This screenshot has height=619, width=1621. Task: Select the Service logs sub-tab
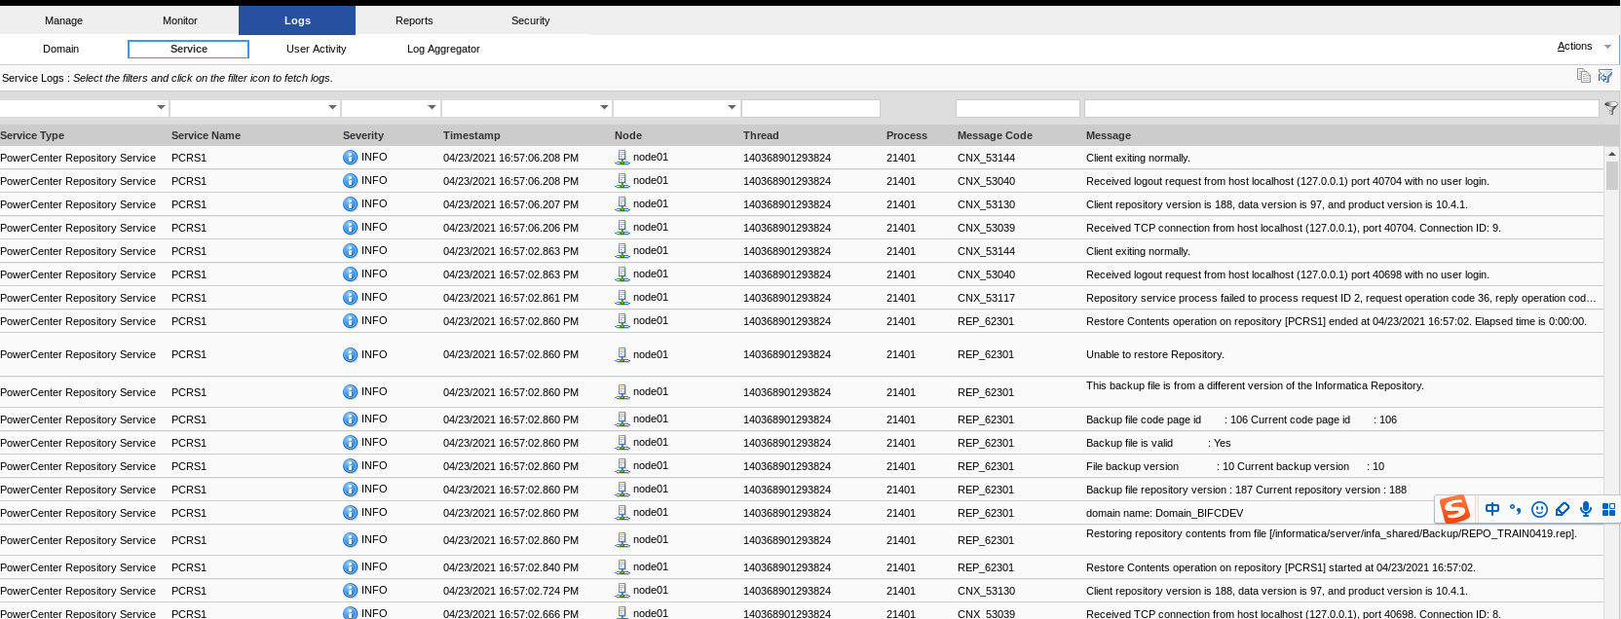point(189,49)
